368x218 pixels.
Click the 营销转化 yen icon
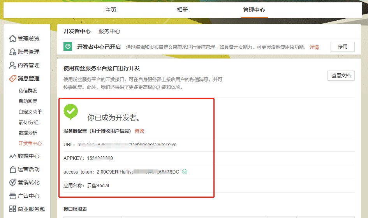[13, 183]
